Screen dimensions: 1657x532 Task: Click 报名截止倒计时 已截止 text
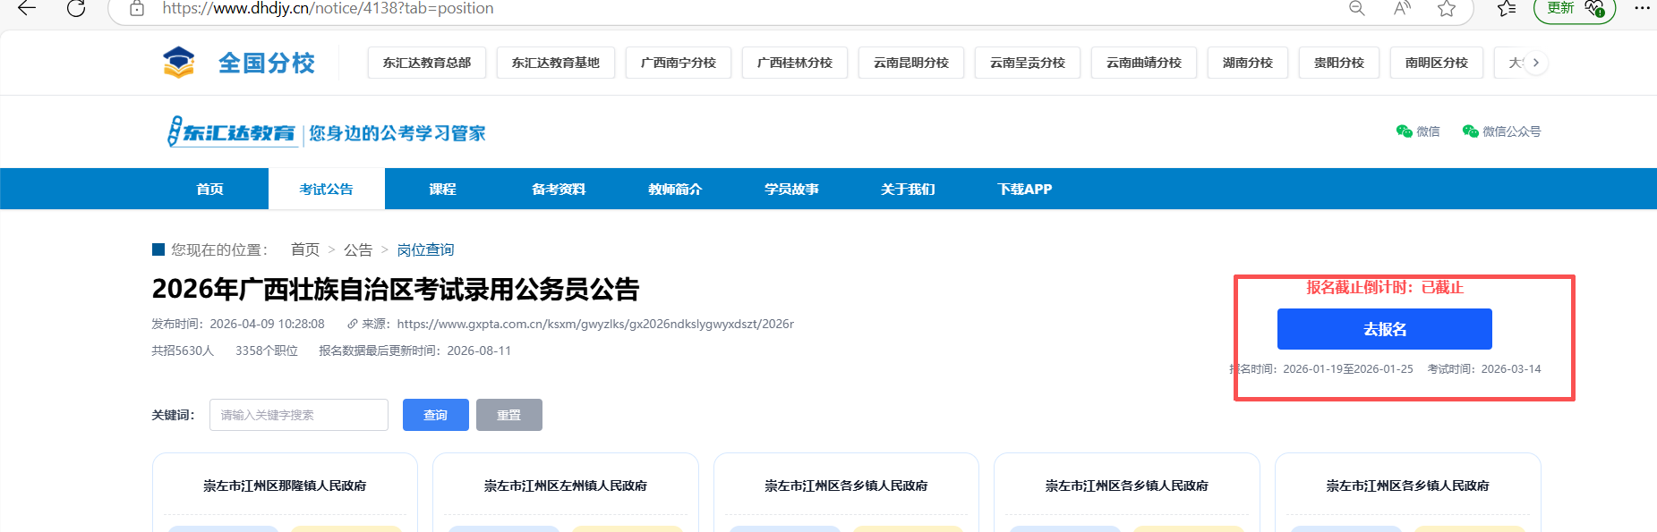click(1385, 287)
